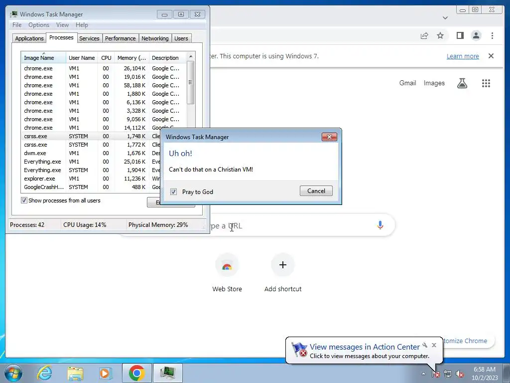Open the volume speaker tray icon
Screen dimensions: 510x383
pyautogui.click(x=460, y=374)
